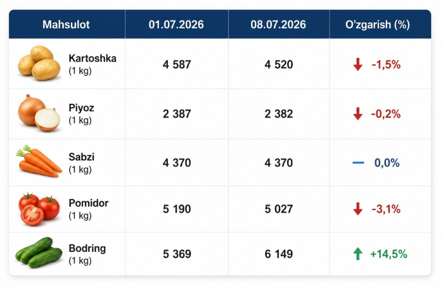Click the tomato image beside Pomidor
Image resolution: width=443 pixels, height=295 pixels.
tap(39, 209)
